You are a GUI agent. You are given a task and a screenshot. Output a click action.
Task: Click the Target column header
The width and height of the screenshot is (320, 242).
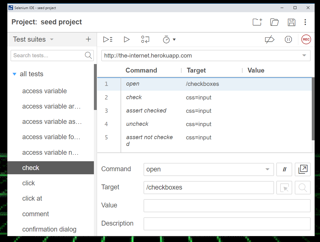click(x=196, y=70)
